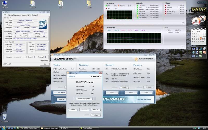Viewport: 208px width, 130px height.
Task: Switch to the Memory tab in CPU-Z
Action: coord(24,15)
